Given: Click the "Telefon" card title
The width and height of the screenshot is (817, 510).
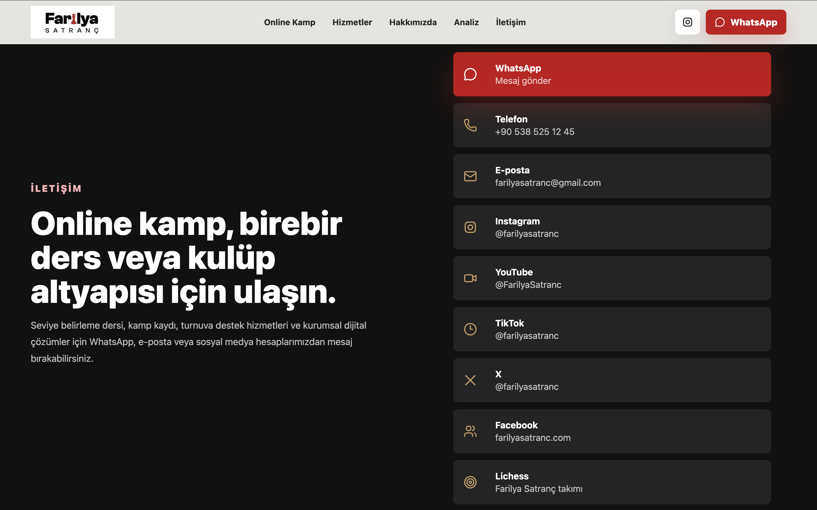Looking at the screenshot, I should [511, 119].
